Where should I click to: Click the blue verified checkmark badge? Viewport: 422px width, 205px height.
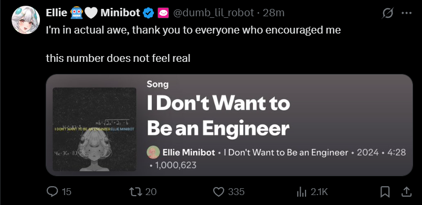pyautogui.click(x=149, y=13)
